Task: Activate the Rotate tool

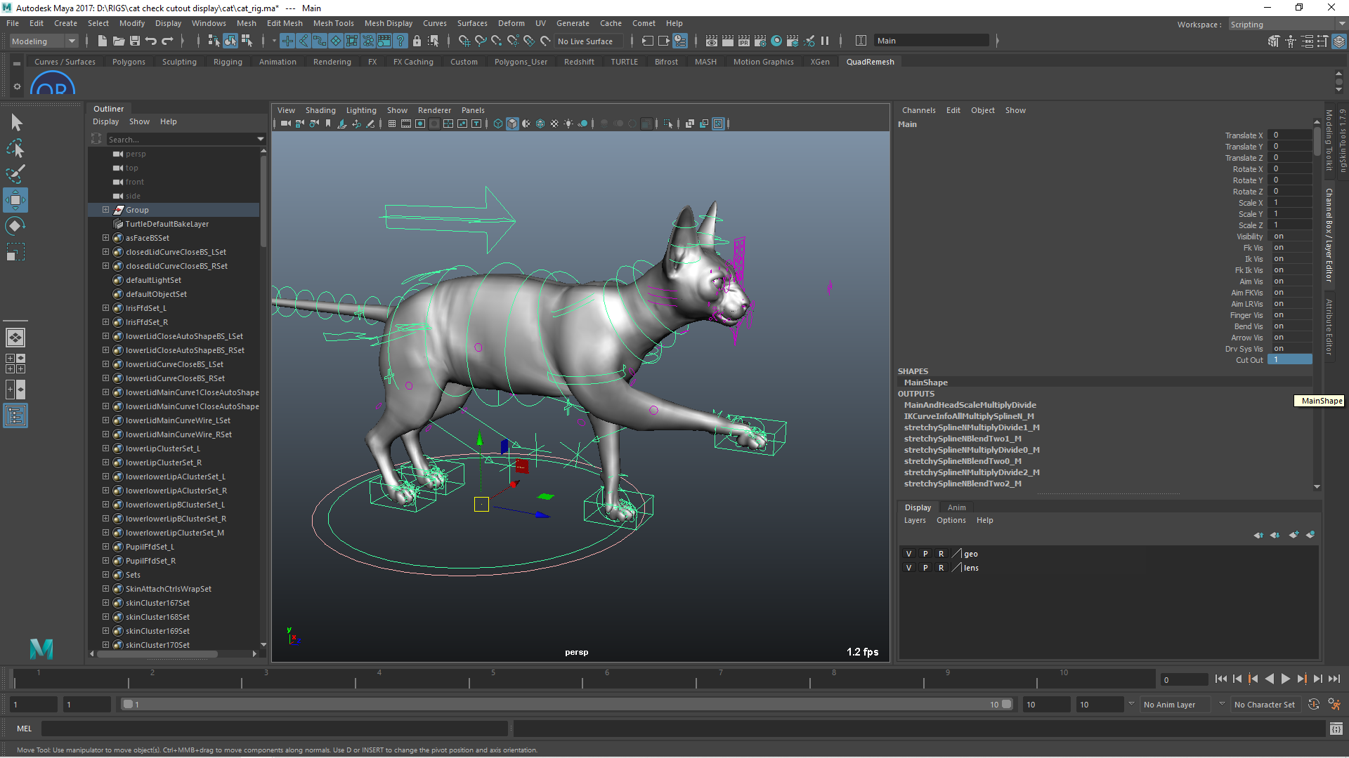Action: coord(15,226)
